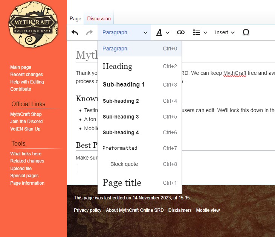Expand the Insert dropdown menu
275x237 pixels.
[x=225, y=32]
